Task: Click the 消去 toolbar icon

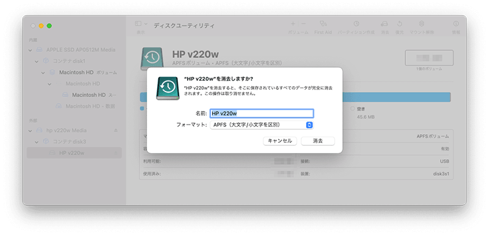Action: (384, 24)
